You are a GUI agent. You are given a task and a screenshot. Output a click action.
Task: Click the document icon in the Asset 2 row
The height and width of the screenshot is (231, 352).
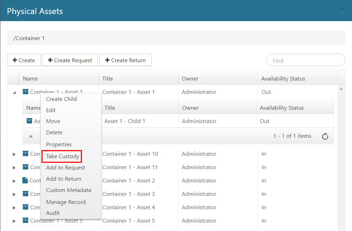point(25,180)
